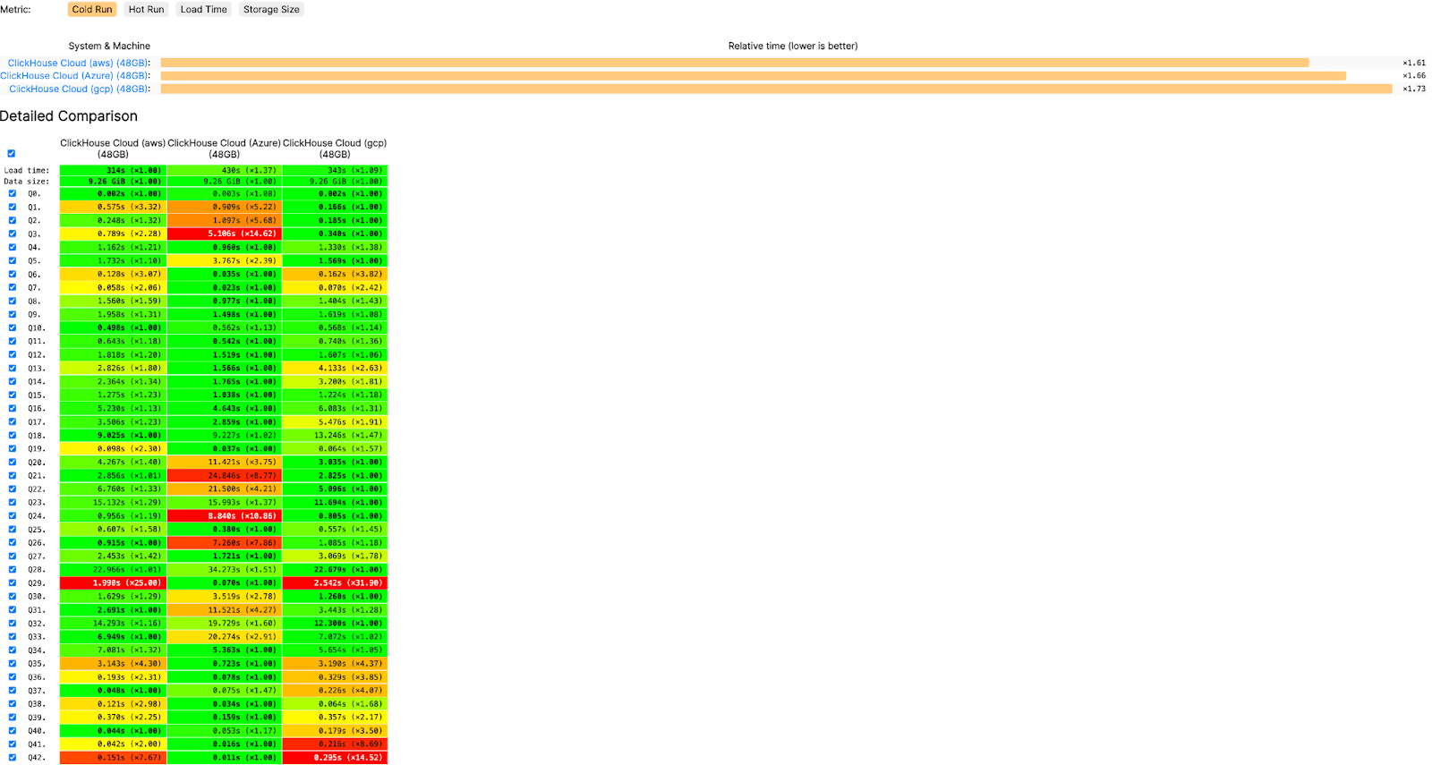Click red Azure Q3 cell 5.106s
The width and height of the screenshot is (1432, 765).
pyautogui.click(x=225, y=234)
